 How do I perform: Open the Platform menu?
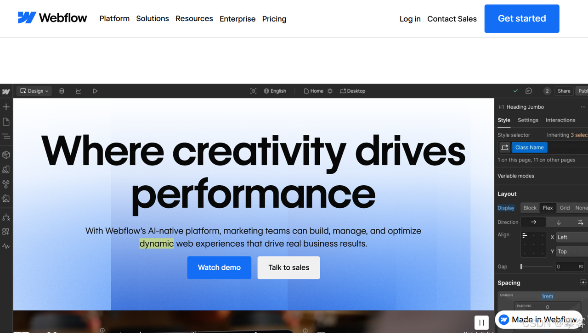point(114,18)
